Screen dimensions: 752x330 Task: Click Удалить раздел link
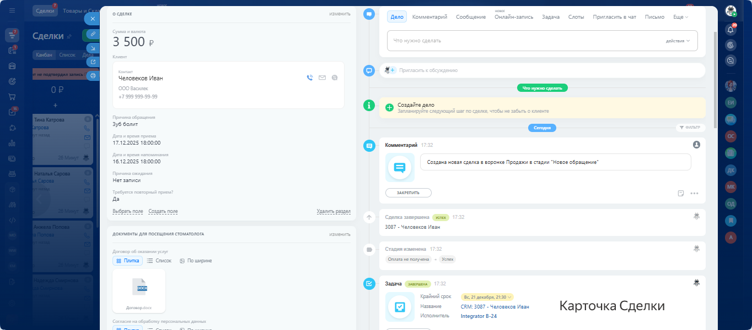[x=334, y=211]
